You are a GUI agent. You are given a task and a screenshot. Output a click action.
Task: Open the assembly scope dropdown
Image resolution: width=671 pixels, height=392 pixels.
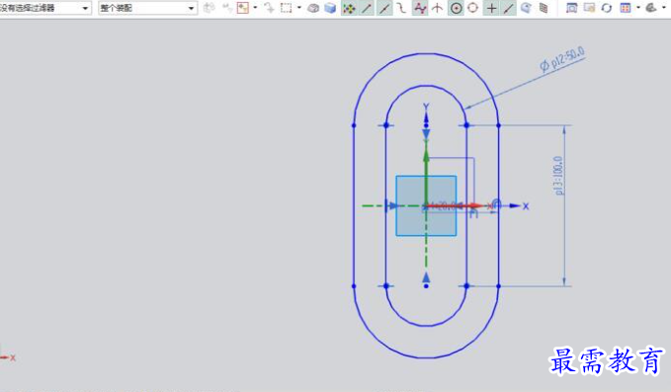(147, 8)
